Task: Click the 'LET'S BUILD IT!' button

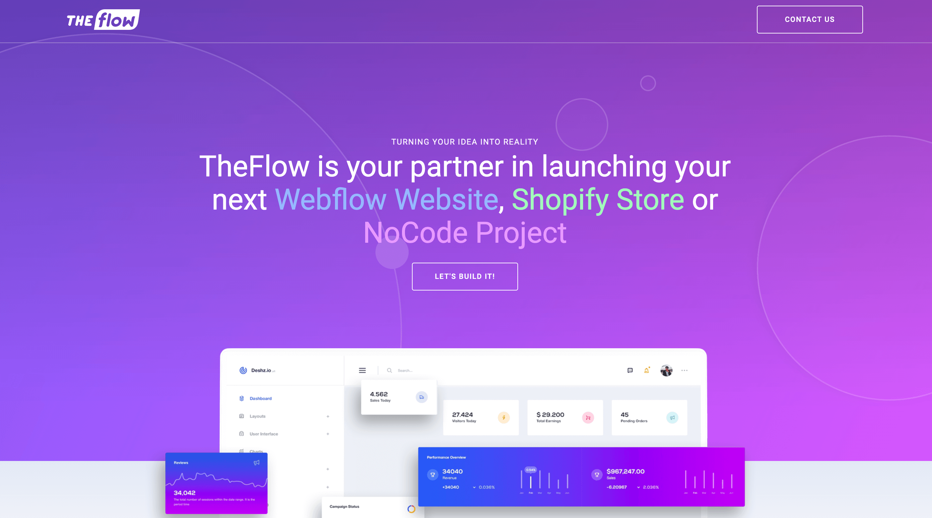Action: pos(464,276)
